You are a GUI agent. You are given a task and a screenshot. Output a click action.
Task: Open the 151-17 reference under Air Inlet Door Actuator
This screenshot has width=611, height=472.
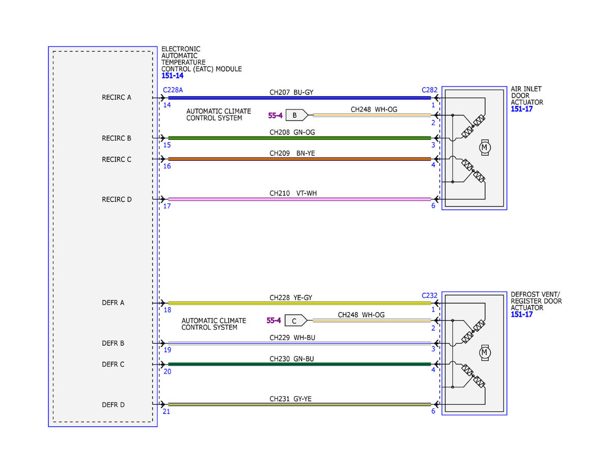pyautogui.click(x=521, y=109)
